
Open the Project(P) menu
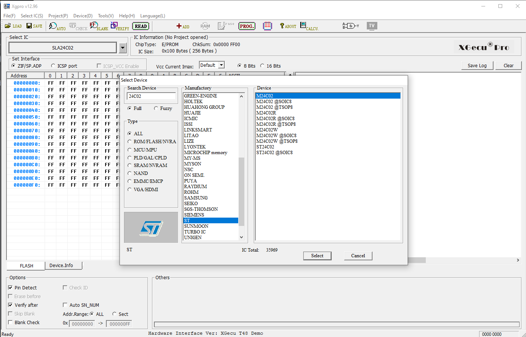pyautogui.click(x=58, y=16)
